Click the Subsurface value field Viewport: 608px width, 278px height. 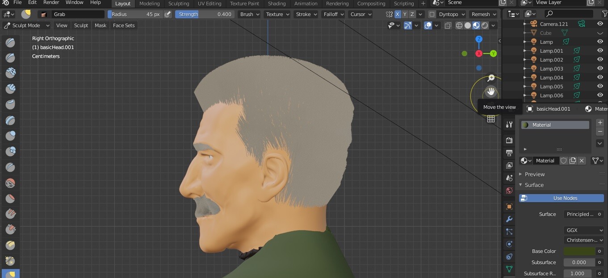[x=579, y=262]
